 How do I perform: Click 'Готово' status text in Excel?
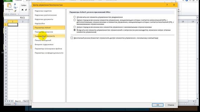[x=8, y=104]
